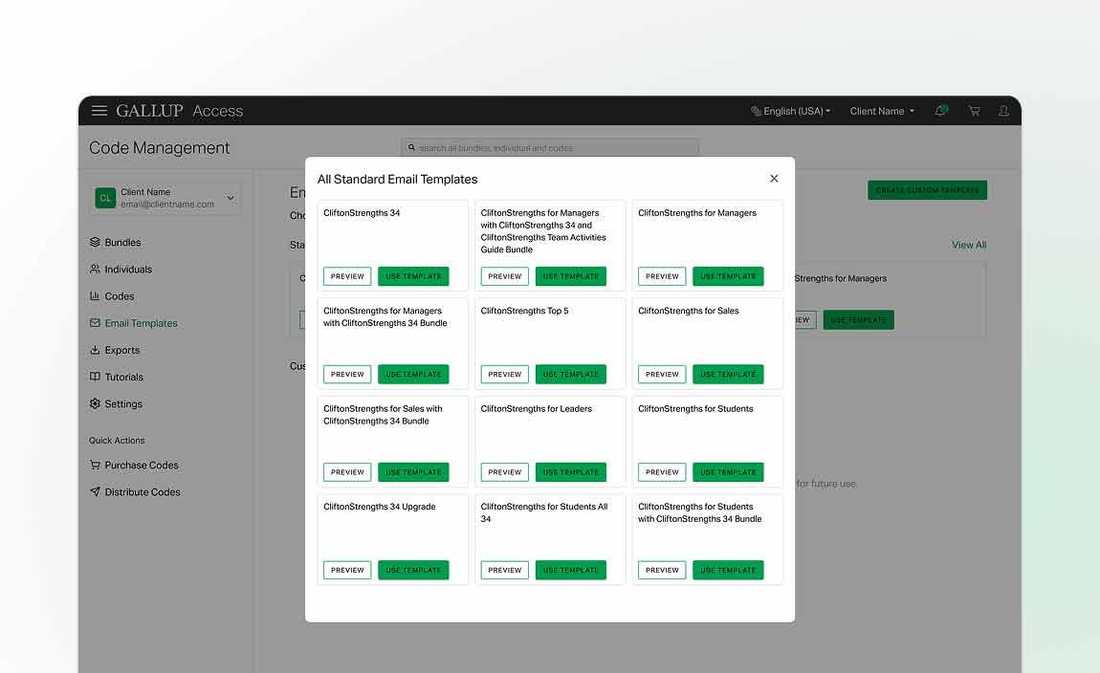1100x673 pixels.
Task: Use CliftonStrengths for Sales template
Action: [728, 375]
